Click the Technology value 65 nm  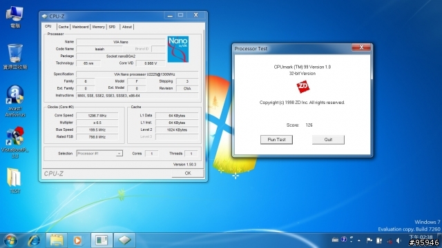click(x=88, y=63)
